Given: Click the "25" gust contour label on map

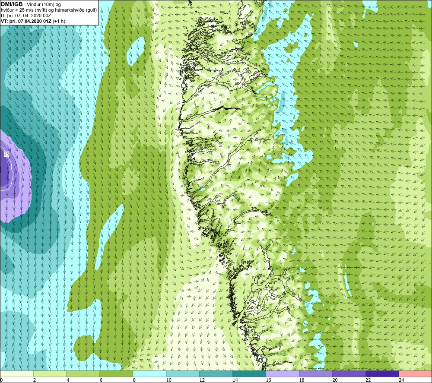Looking at the screenshot, I should click(x=6, y=154).
